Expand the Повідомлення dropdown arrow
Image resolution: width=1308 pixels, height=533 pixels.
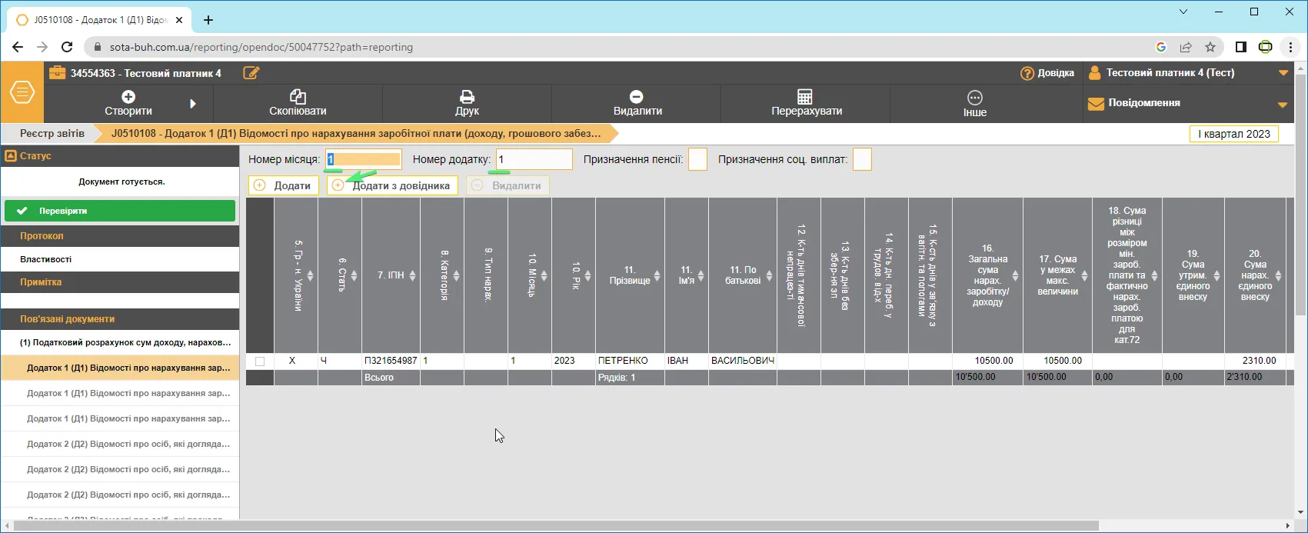[x=1283, y=105]
